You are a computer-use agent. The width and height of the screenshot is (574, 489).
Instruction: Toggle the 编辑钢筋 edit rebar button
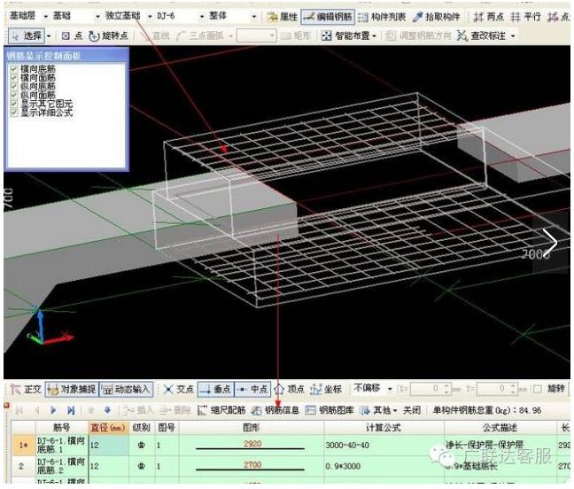pos(328,17)
